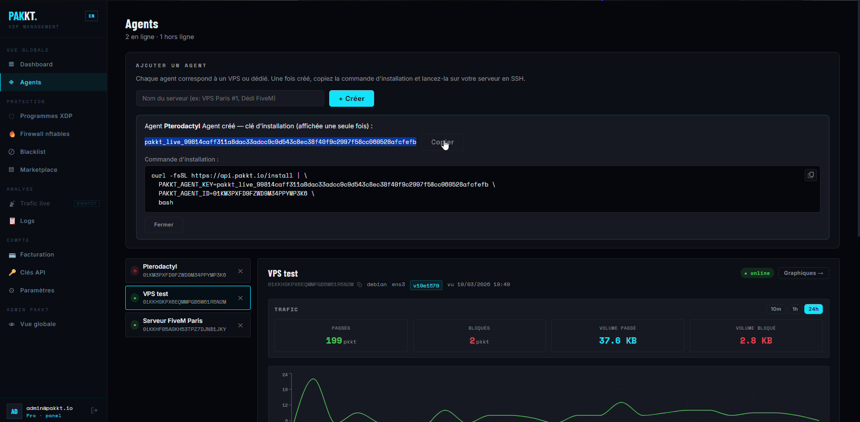Open Firewall nftables from the sidebar
The image size is (860, 422).
click(x=44, y=134)
